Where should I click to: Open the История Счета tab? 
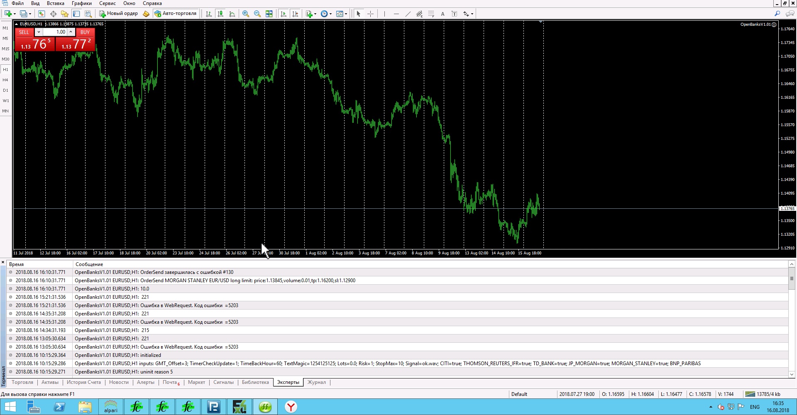click(x=84, y=382)
